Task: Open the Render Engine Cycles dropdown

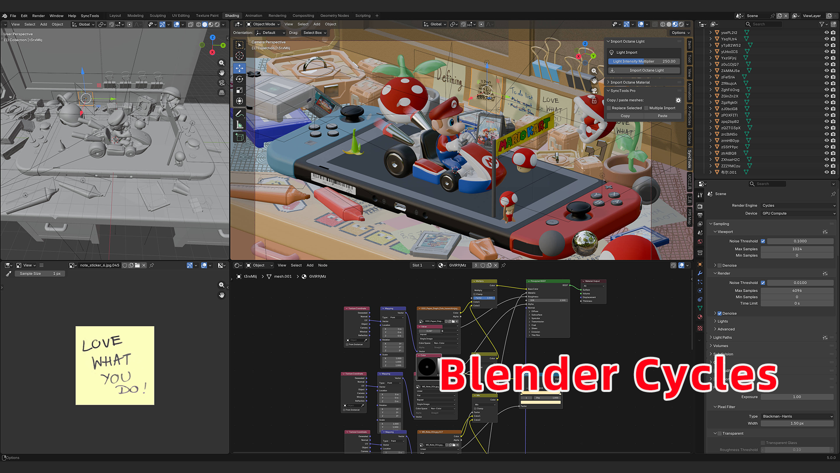Action: pos(798,205)
